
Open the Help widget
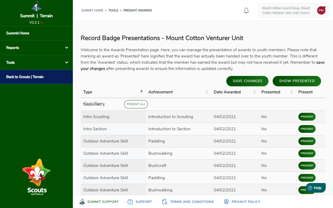tap(315, 188)
